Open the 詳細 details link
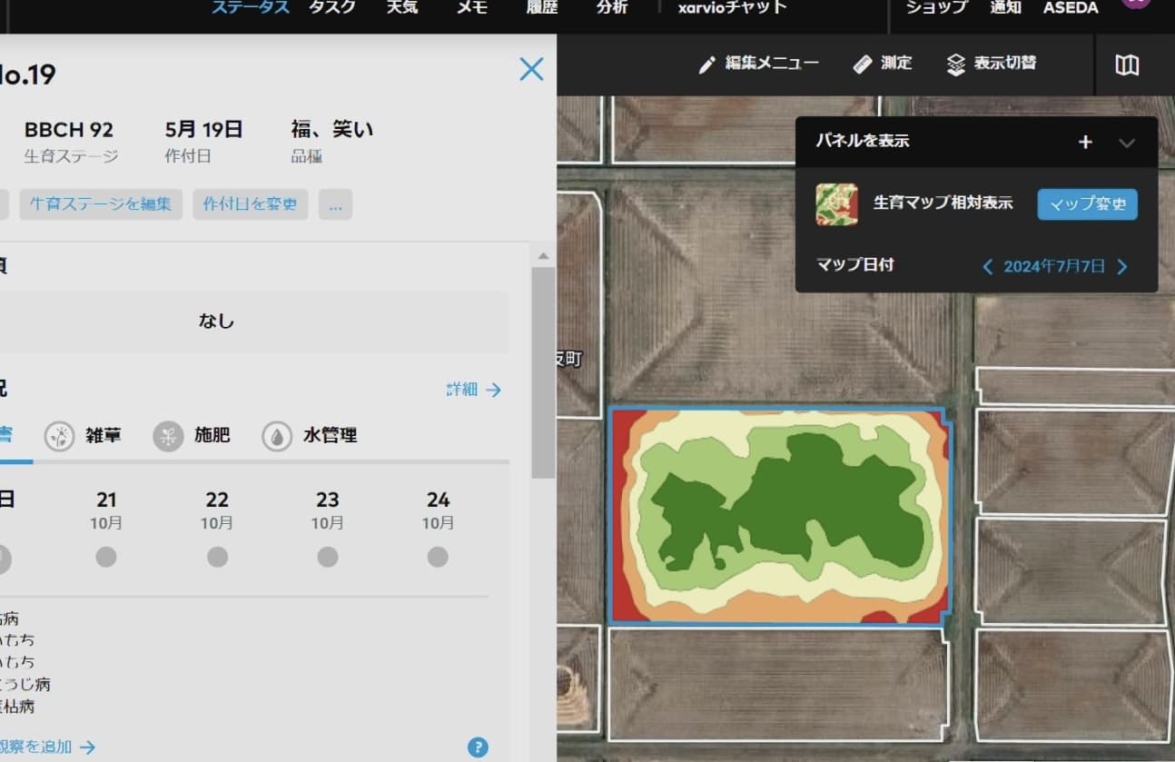The height and width of the screenshot is (762, 1175). pos(473,390)
